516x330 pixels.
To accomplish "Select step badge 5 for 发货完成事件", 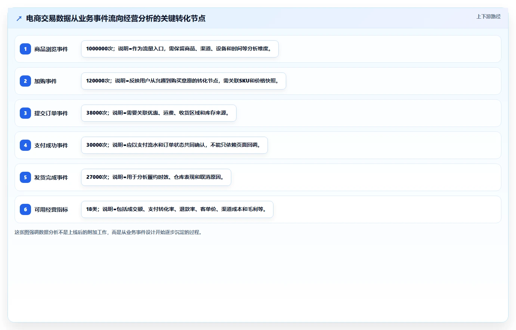I will click(x=25, y=177).
